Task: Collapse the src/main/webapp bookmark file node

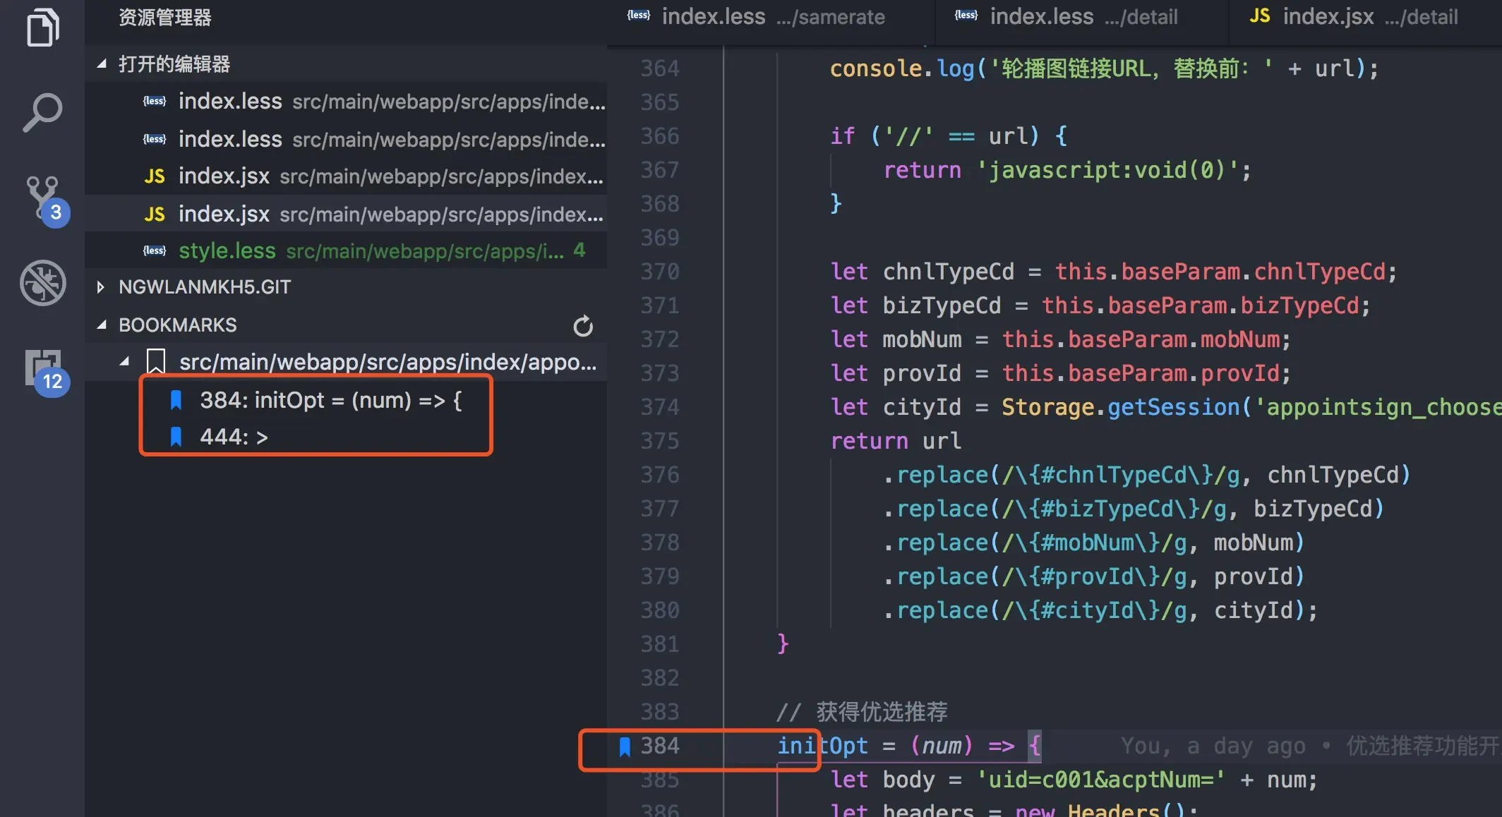Action: tap(125, 362)
